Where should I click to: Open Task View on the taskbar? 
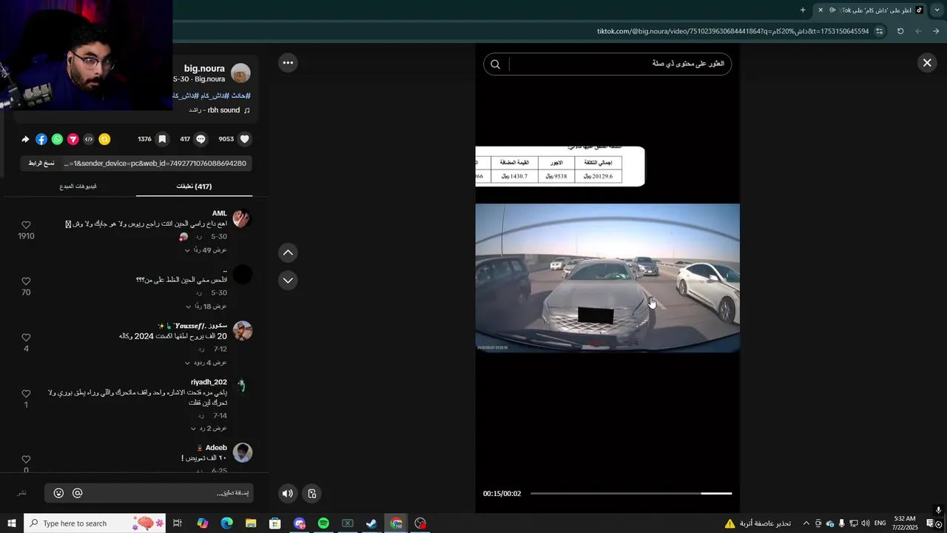(178, 523)
